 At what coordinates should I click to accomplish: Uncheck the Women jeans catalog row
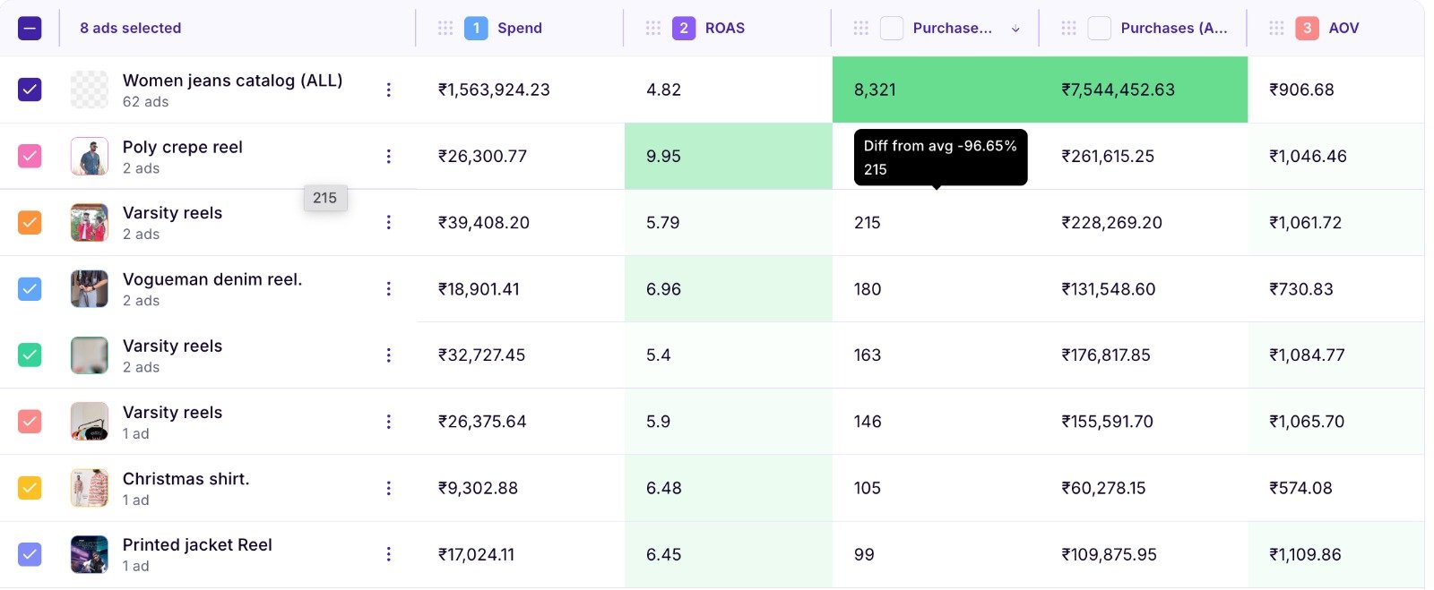pyautogui.click(x=30, y=90)
